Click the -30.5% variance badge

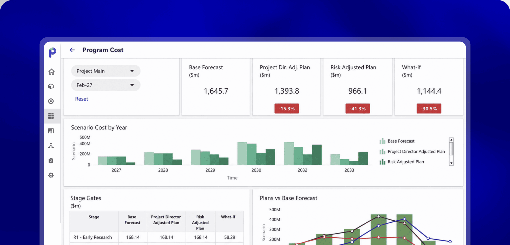pyautogui.click(x=429, y=109)
